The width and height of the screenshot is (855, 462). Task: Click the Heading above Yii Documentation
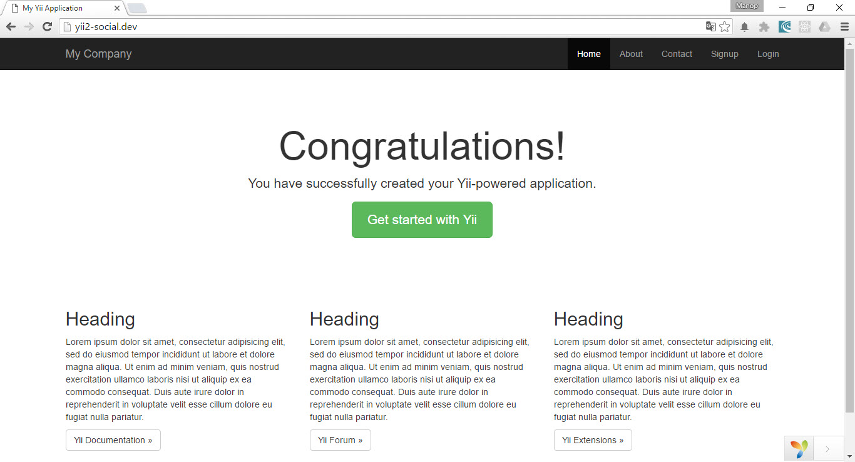pyautogui.click(x=100, y=319)
